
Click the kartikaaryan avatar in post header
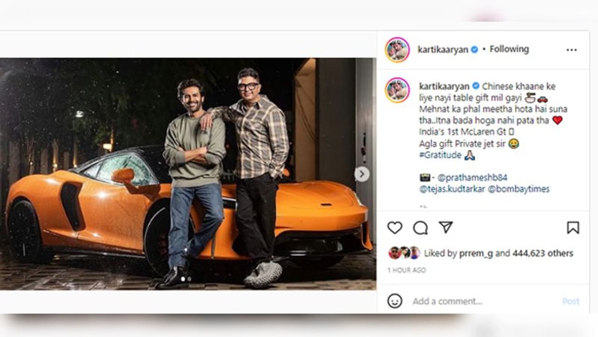point(397,49)
